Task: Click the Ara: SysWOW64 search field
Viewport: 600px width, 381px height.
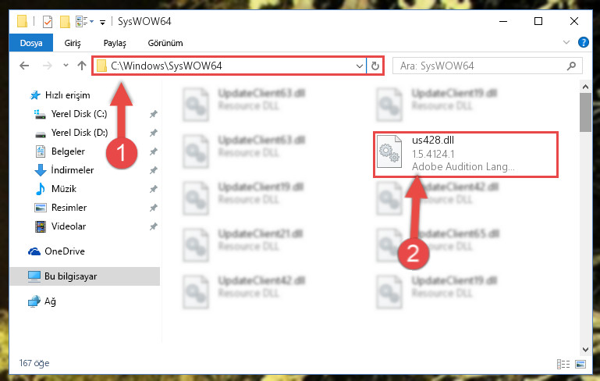Action: 482,66
